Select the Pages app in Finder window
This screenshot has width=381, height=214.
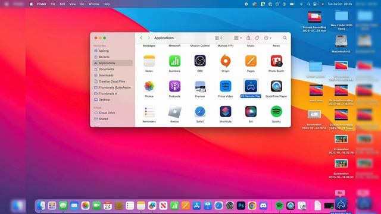pyautogui.click(x=251, y=61)
